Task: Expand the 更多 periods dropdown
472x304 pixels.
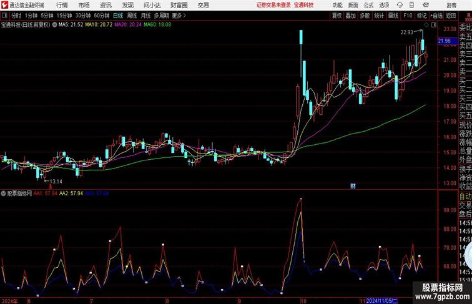Action: [179, 16]
